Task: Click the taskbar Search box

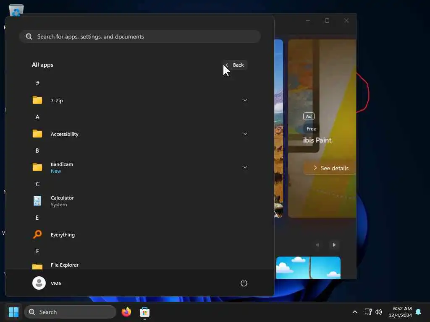Action: pyautogui.click(x=70, y=312)
